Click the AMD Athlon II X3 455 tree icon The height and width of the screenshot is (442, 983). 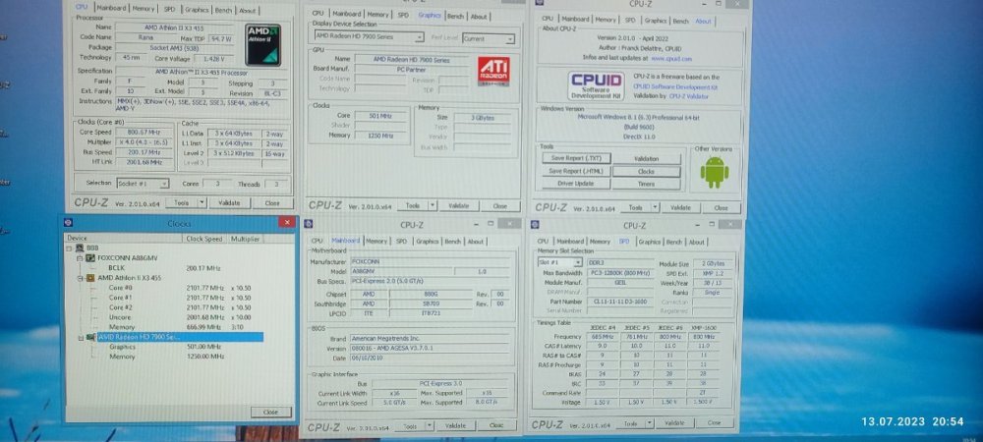click(91, 277)
